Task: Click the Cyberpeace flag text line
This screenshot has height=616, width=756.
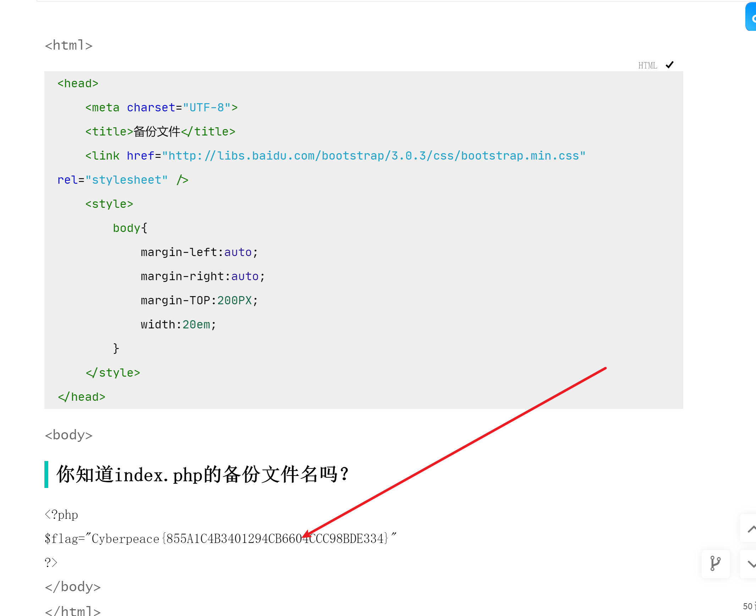Action: (220, 539)
